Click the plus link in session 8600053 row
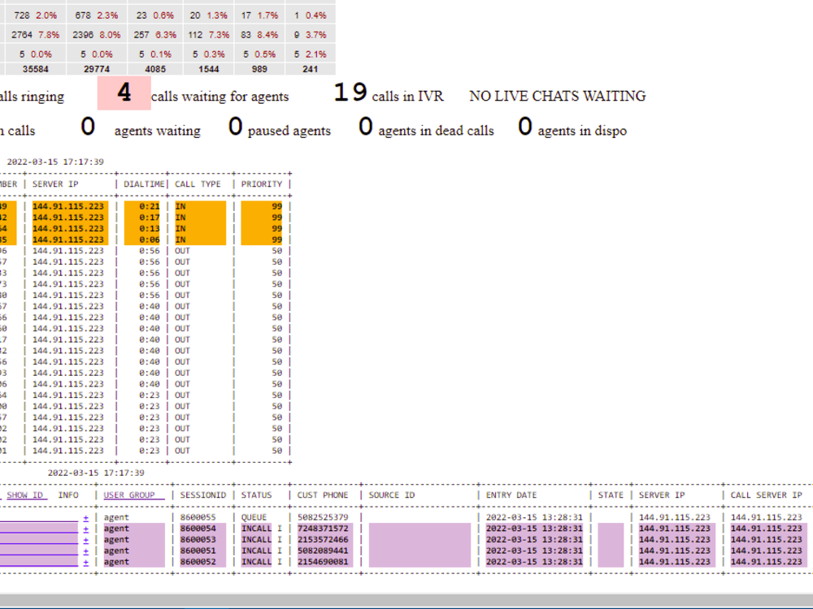The height and width of the screenshot is (609, 813). (x=85, y=540)
